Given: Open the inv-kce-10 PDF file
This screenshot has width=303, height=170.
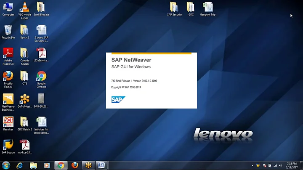Looking at the screenshot, I should click(x=25, y=146).
